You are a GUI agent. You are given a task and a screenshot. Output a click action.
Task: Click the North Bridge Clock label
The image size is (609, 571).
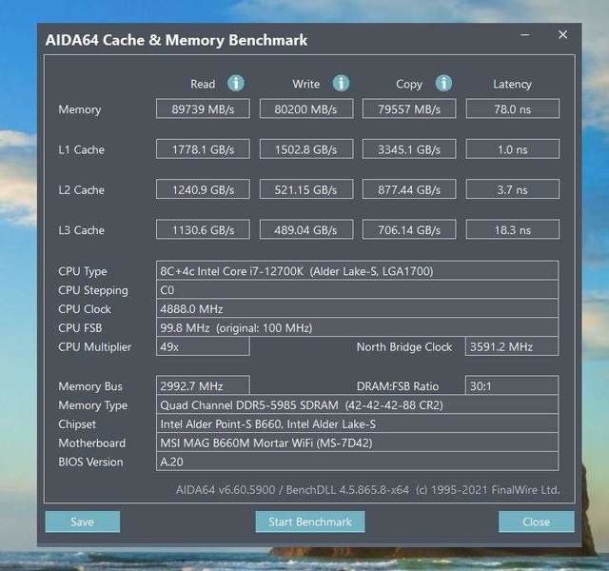tap(404, 346)
